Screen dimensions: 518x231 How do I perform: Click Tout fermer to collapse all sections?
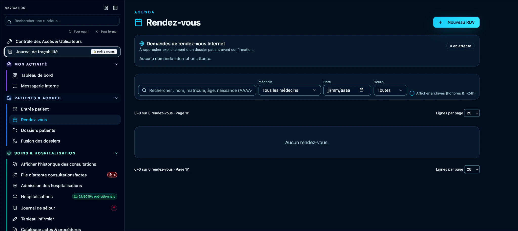[x=107, y=32]
